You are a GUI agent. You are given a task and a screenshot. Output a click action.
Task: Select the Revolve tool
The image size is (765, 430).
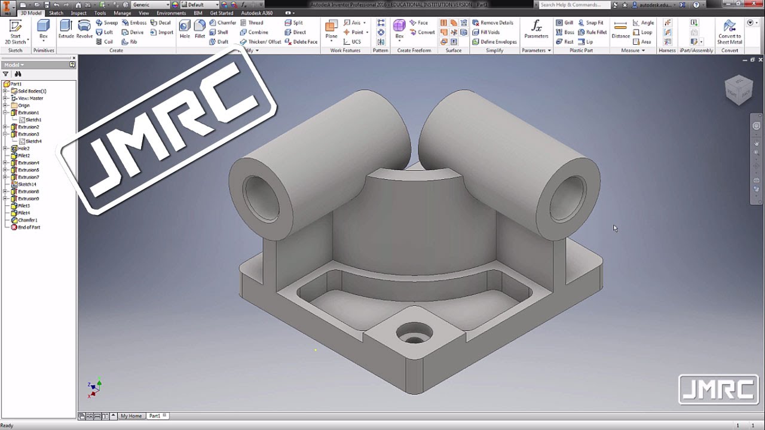pos(84,29)
